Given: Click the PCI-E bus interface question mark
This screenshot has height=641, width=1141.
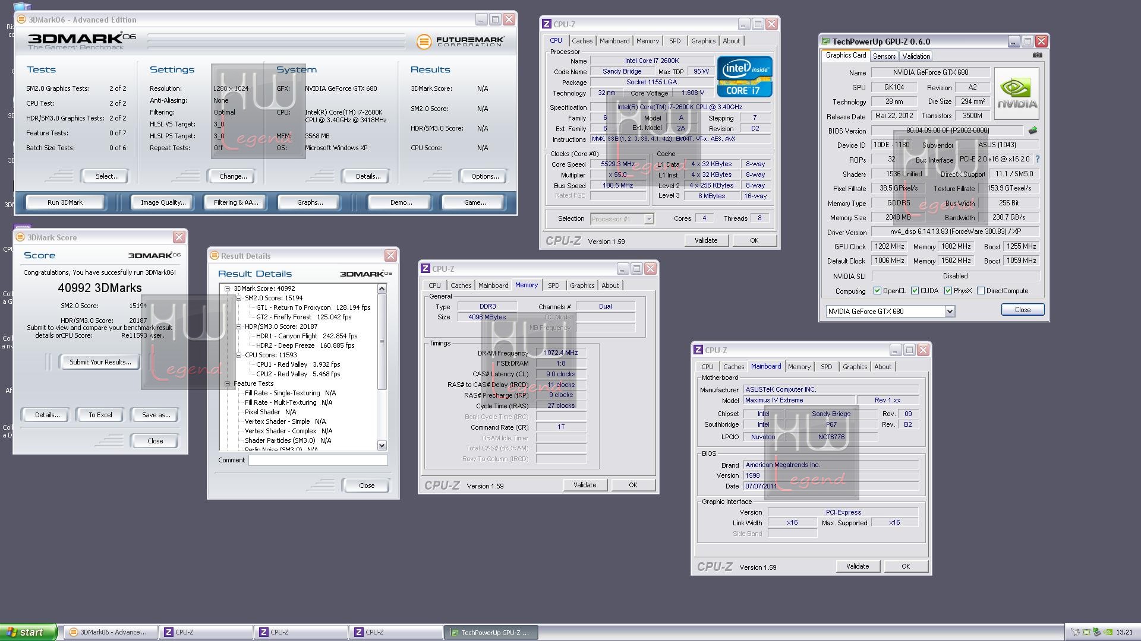Looking at the screenshot, I should (x=1038, y=159).
